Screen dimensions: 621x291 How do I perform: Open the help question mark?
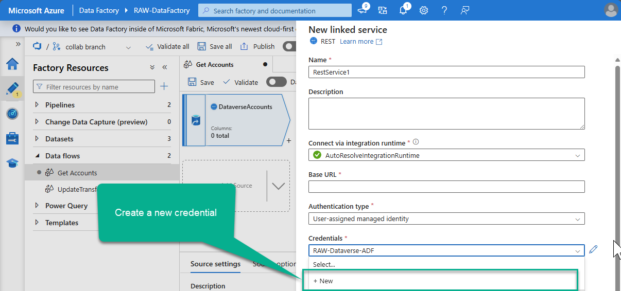444,10
